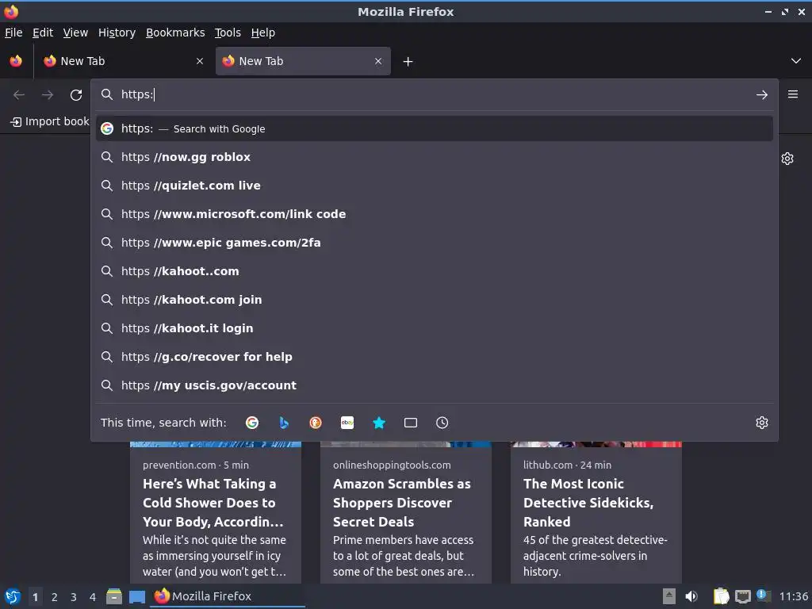Expand the list all tabs chevron

click(x=796, y=61)
